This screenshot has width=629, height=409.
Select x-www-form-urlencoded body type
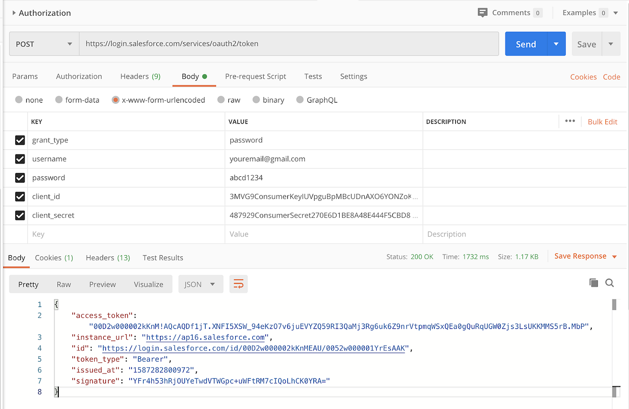click(x=115, y=100)
